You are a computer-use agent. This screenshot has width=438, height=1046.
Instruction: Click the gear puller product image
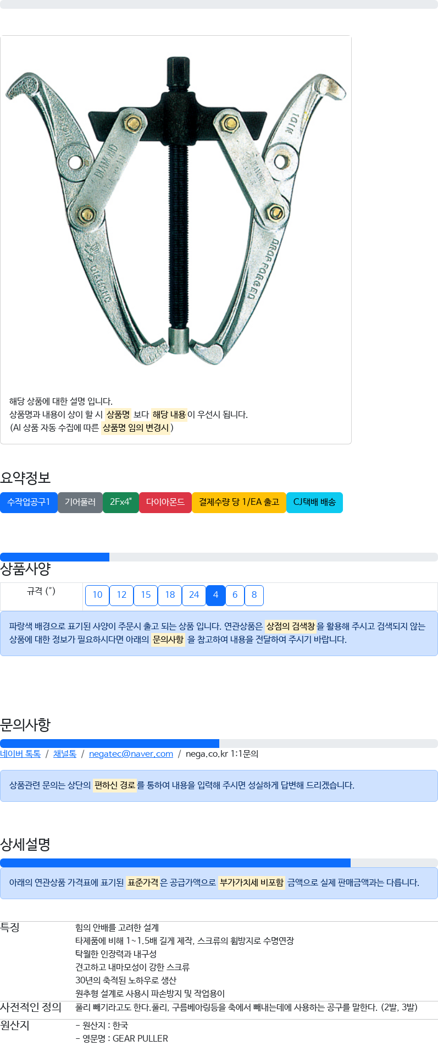click(176, 211)
